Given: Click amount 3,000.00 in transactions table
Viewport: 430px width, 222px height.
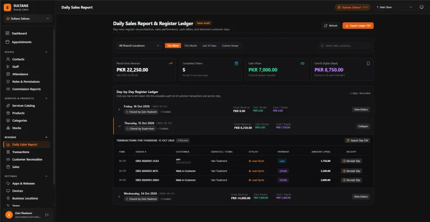Looking at the screenshot, I should pyautogui.click(x=325, y=180).
